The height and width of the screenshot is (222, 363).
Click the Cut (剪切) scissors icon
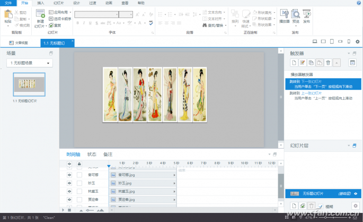click(16, 12)
